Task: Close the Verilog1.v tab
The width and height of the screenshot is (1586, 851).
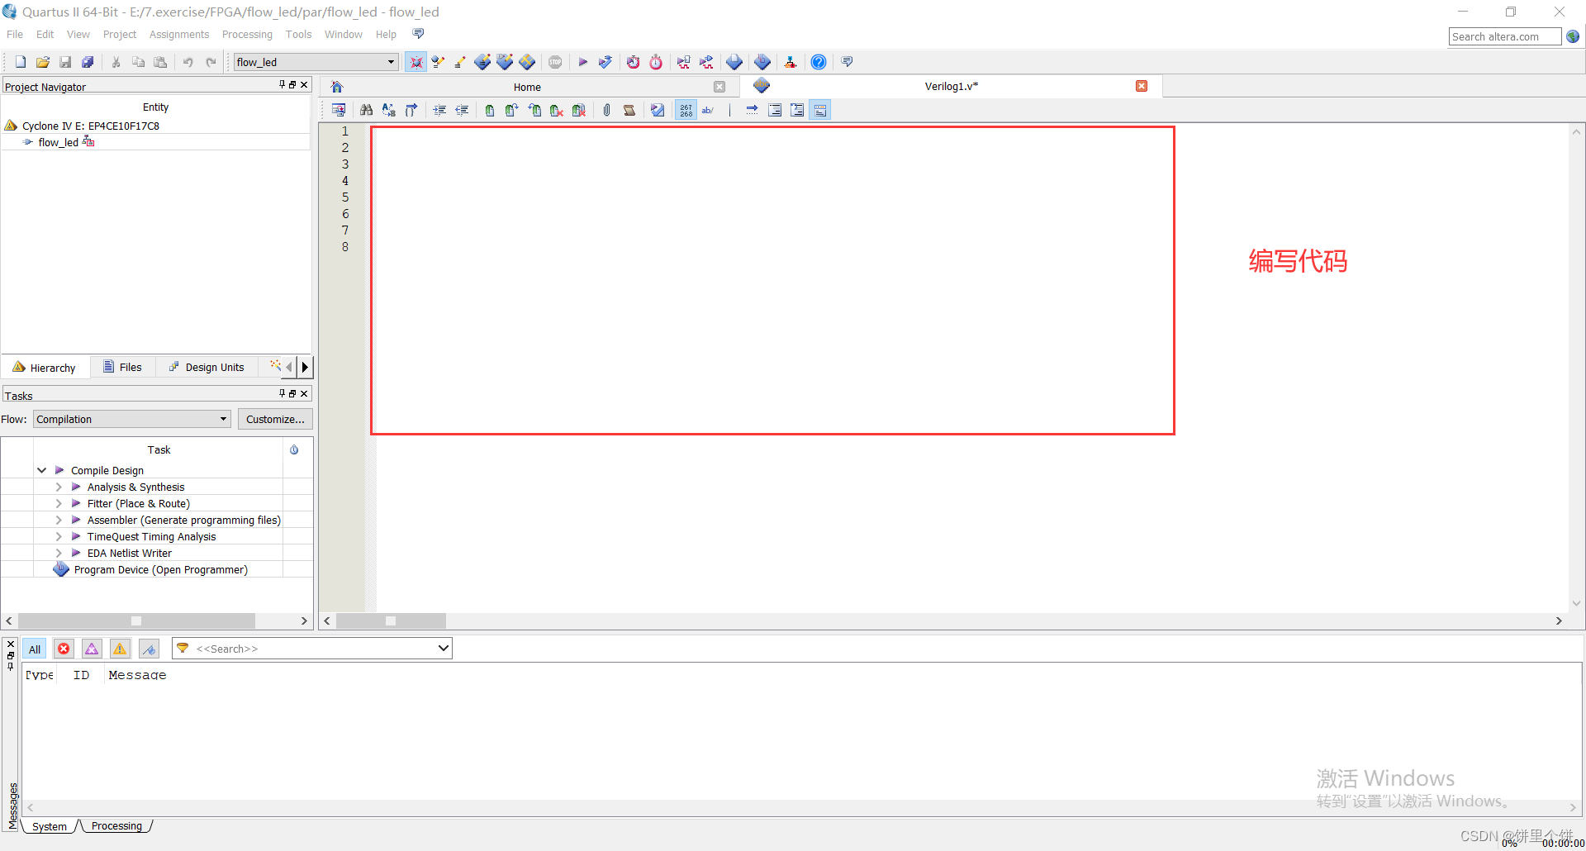Action: pyautogui.click(x=1142, y=86)
